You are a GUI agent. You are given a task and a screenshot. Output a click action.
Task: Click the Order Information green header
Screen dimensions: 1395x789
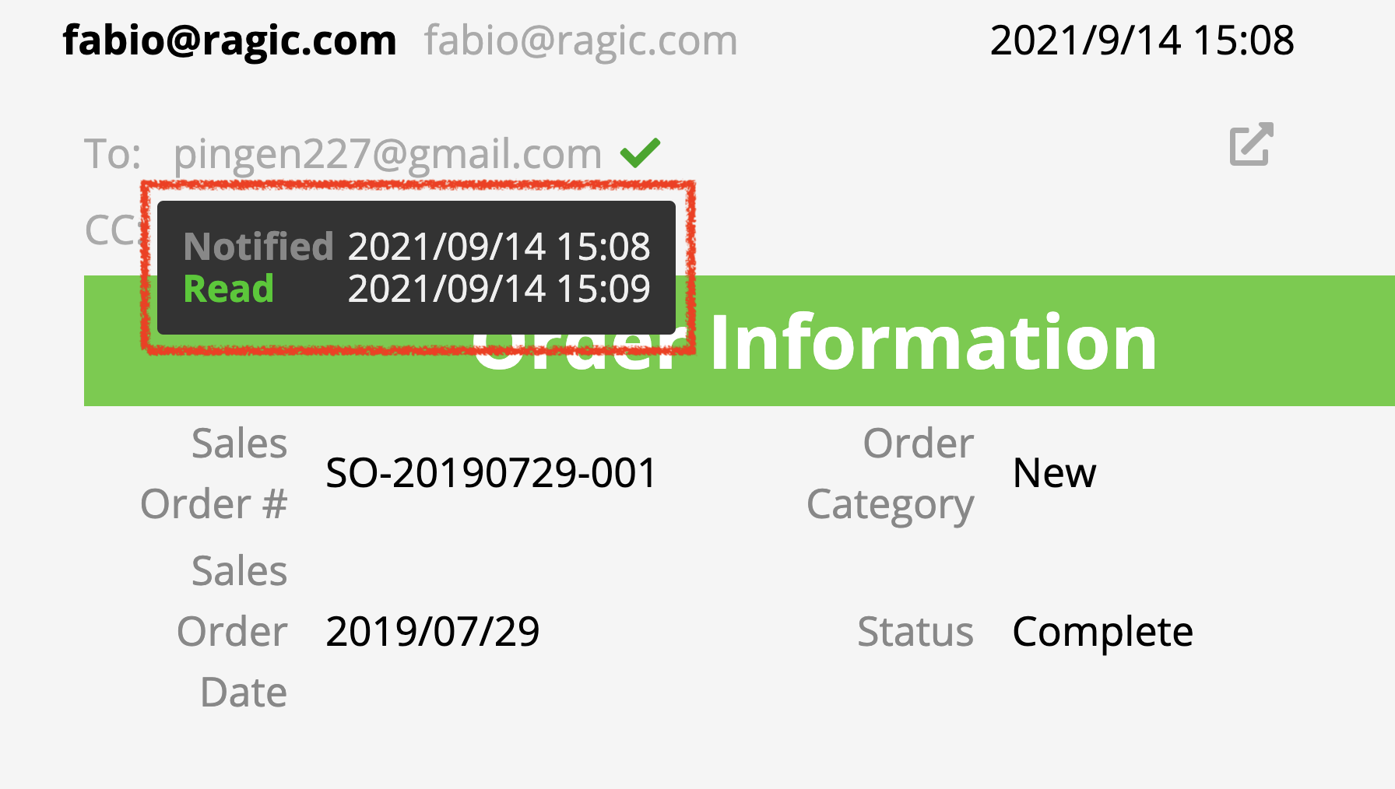[x=740, y=341]
